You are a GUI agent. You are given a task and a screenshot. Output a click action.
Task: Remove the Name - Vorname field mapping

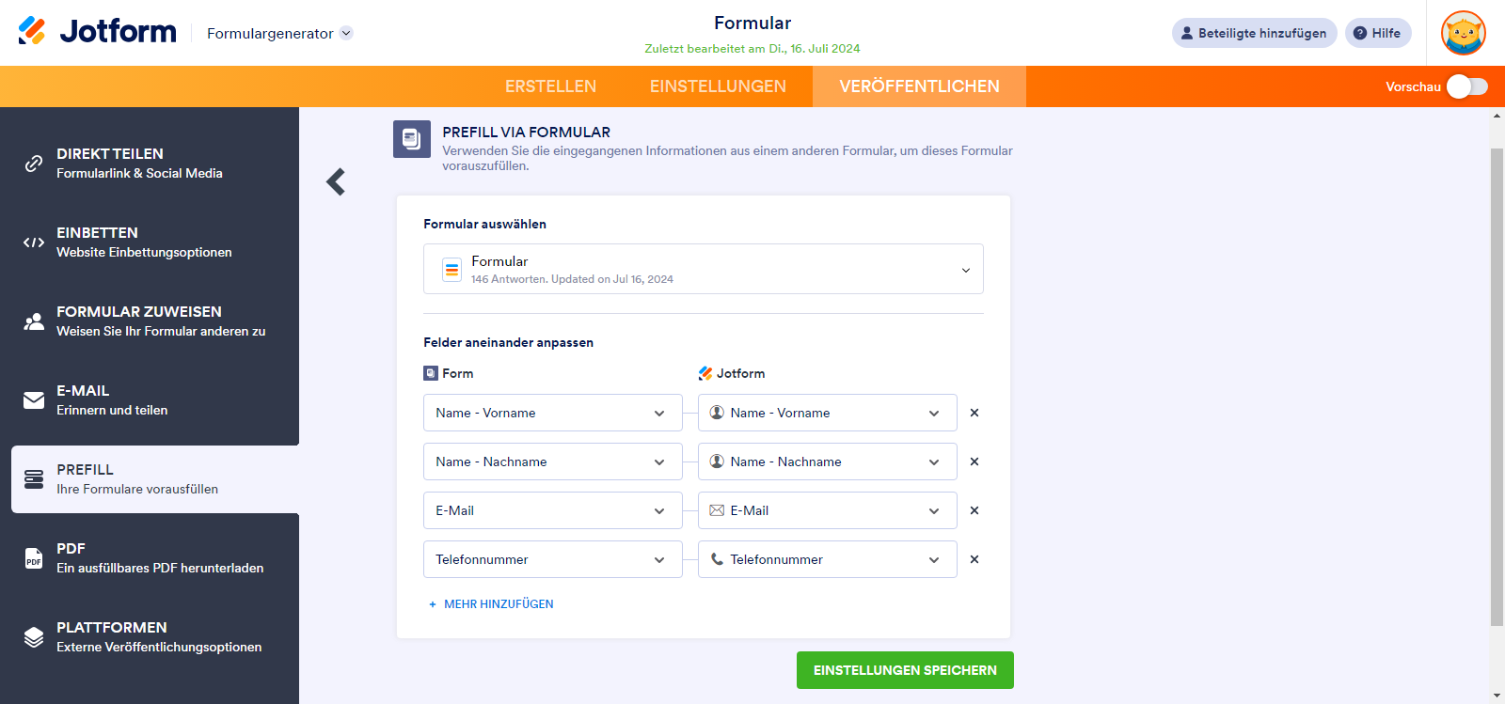tap(974, 413)
